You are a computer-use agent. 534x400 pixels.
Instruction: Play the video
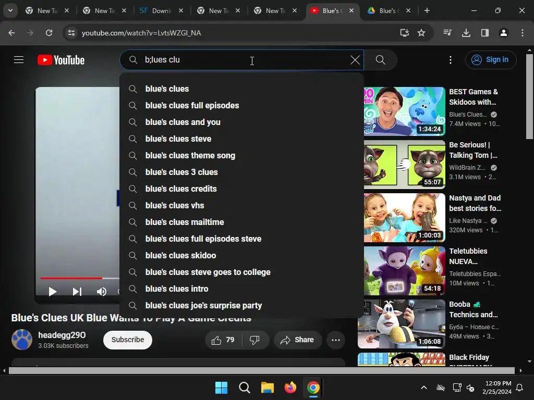pos(52,292)
